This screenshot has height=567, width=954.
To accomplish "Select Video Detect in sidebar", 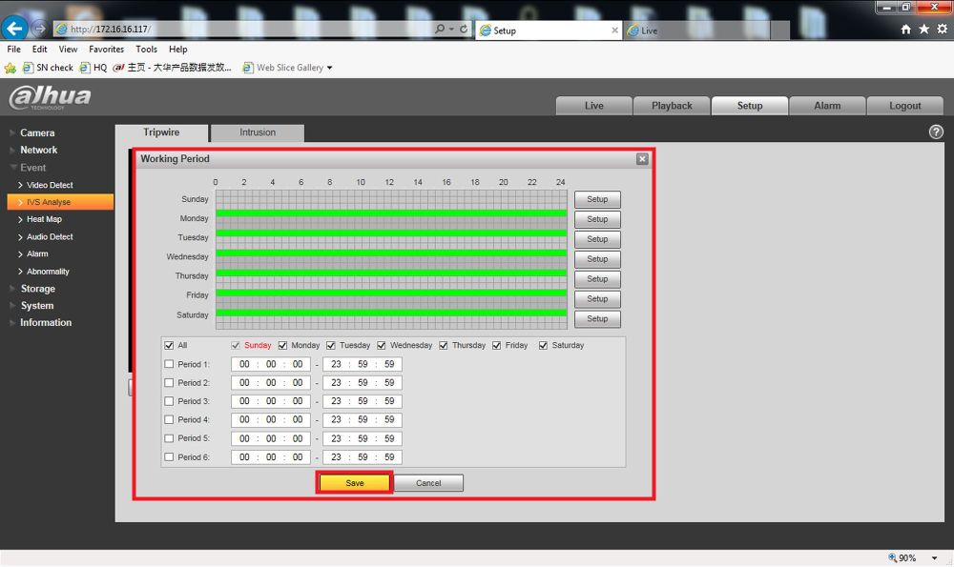I will tap(50, 185).
